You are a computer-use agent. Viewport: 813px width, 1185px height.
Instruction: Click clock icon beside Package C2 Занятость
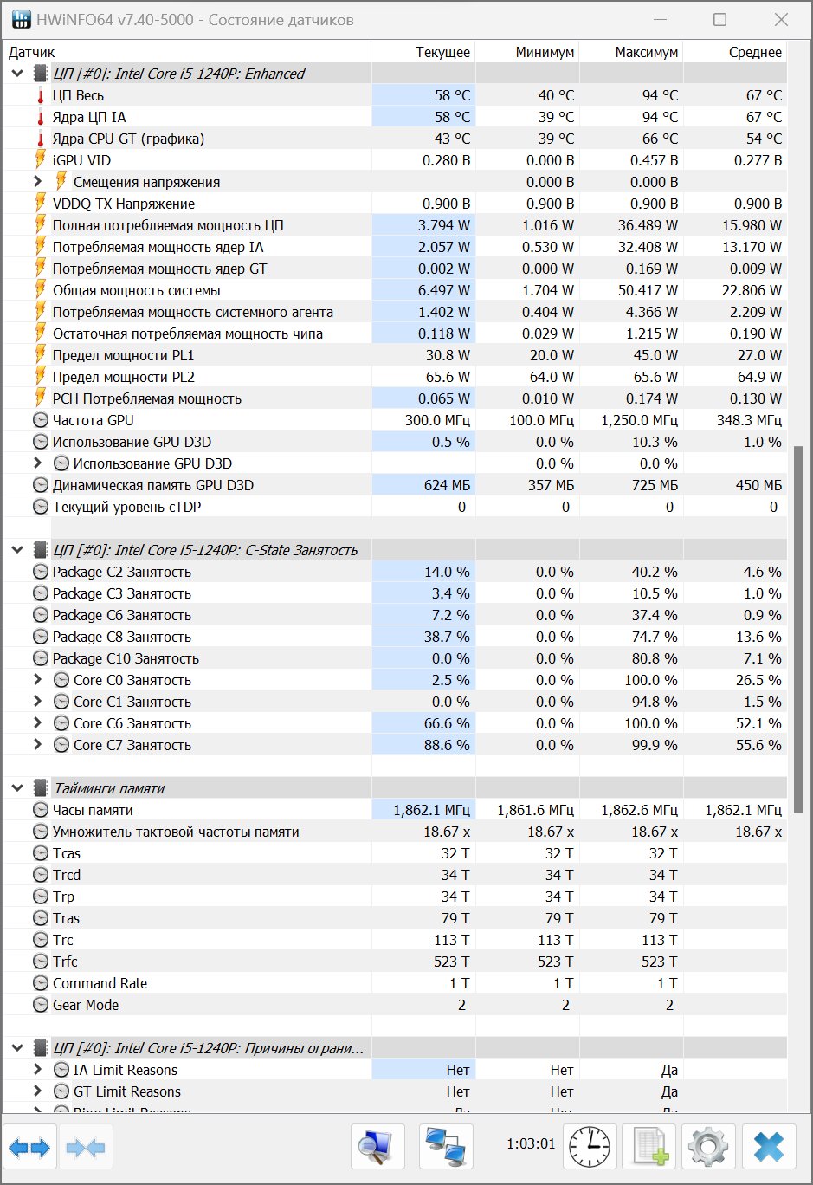[40, 572]
